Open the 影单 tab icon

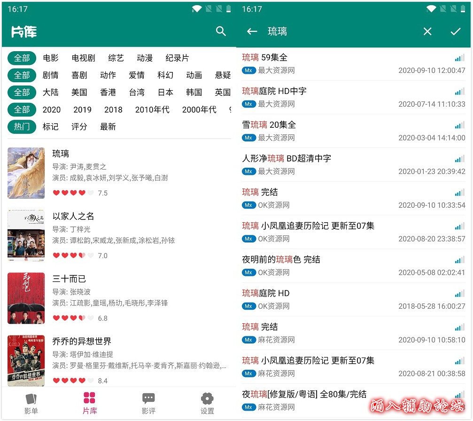(x=31, y=398)
